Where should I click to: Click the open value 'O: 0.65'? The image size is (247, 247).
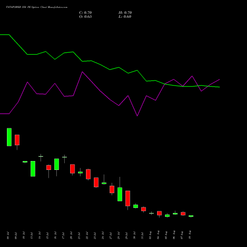tap(85, 17)
